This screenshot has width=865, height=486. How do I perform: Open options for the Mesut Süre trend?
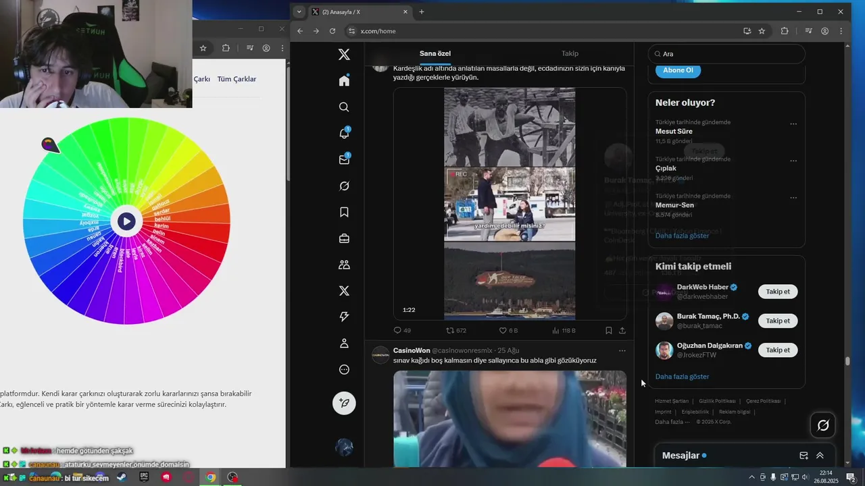[793, 124]
